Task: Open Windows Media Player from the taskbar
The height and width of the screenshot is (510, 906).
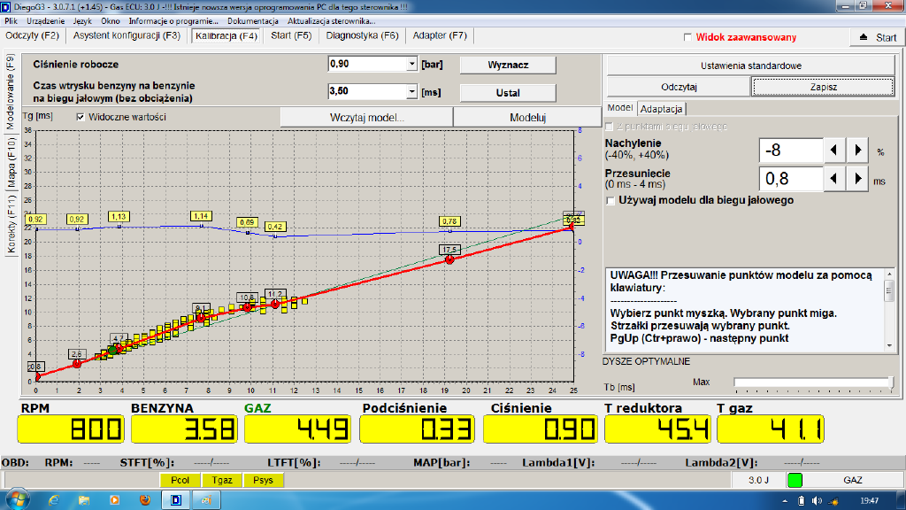Action: click(x=114, y=500)
